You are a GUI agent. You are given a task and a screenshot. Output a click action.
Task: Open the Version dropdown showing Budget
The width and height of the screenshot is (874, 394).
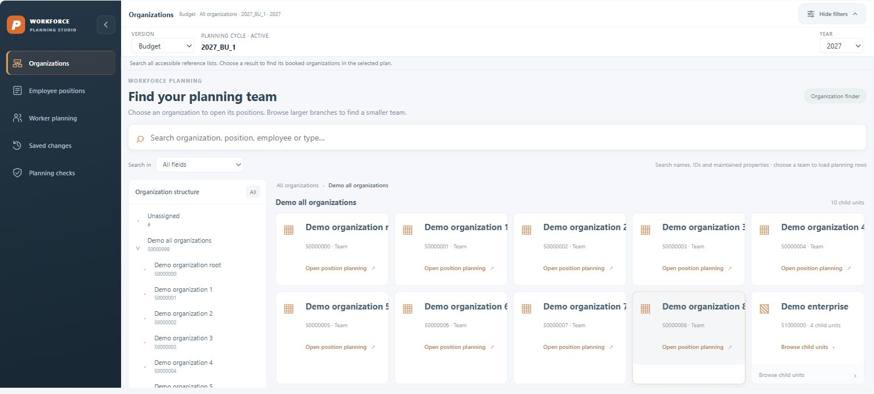pyautogui.click(x=163, y=46)
